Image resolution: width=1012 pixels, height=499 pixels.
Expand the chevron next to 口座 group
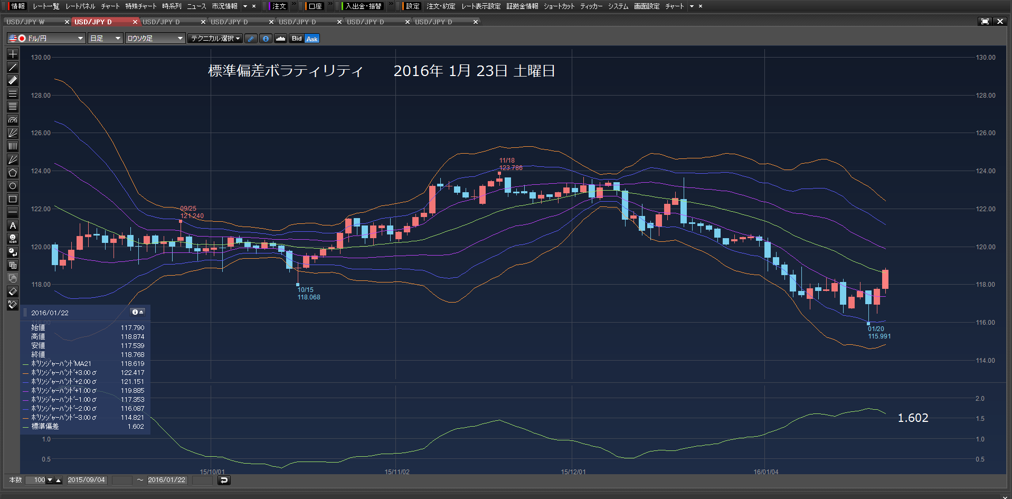(x=330, y=4)
